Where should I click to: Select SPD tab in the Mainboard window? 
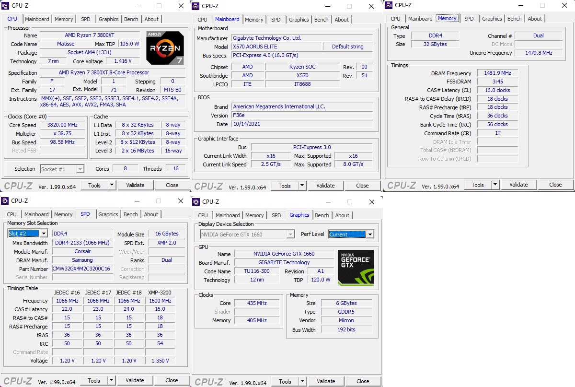[x=276, y=20]
